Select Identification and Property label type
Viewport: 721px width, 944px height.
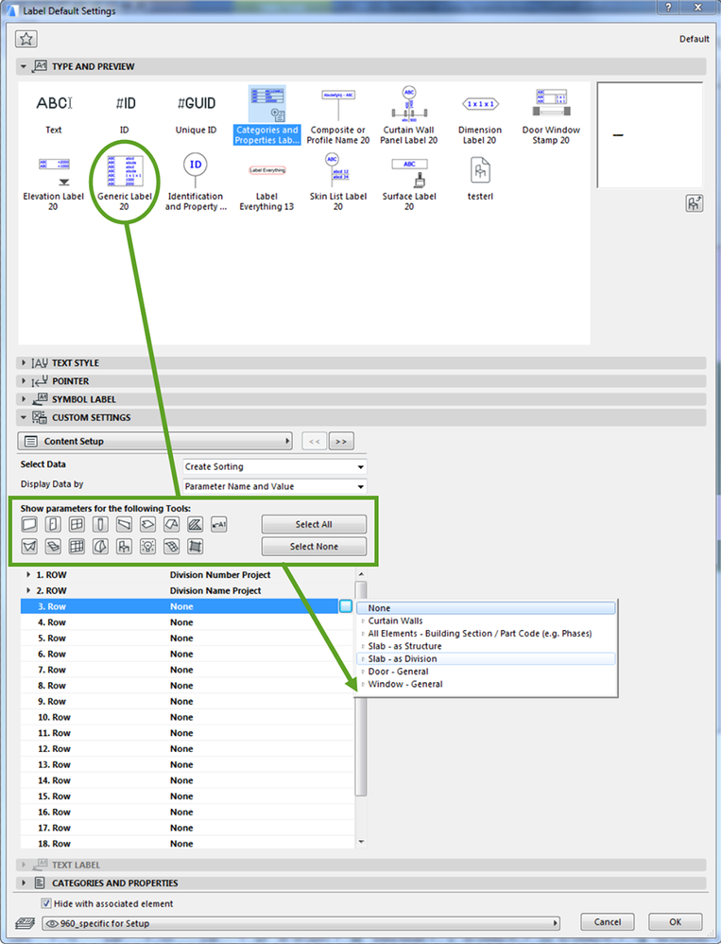[196, 183]
